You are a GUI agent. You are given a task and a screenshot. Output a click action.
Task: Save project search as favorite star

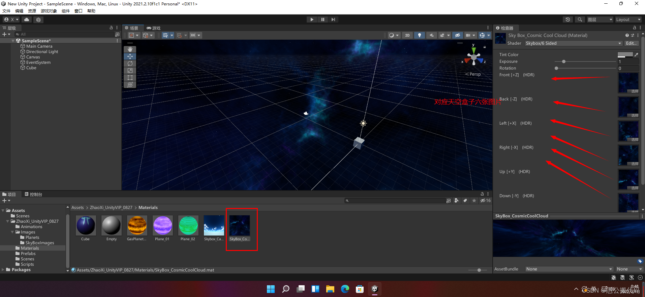pos(474,201)
